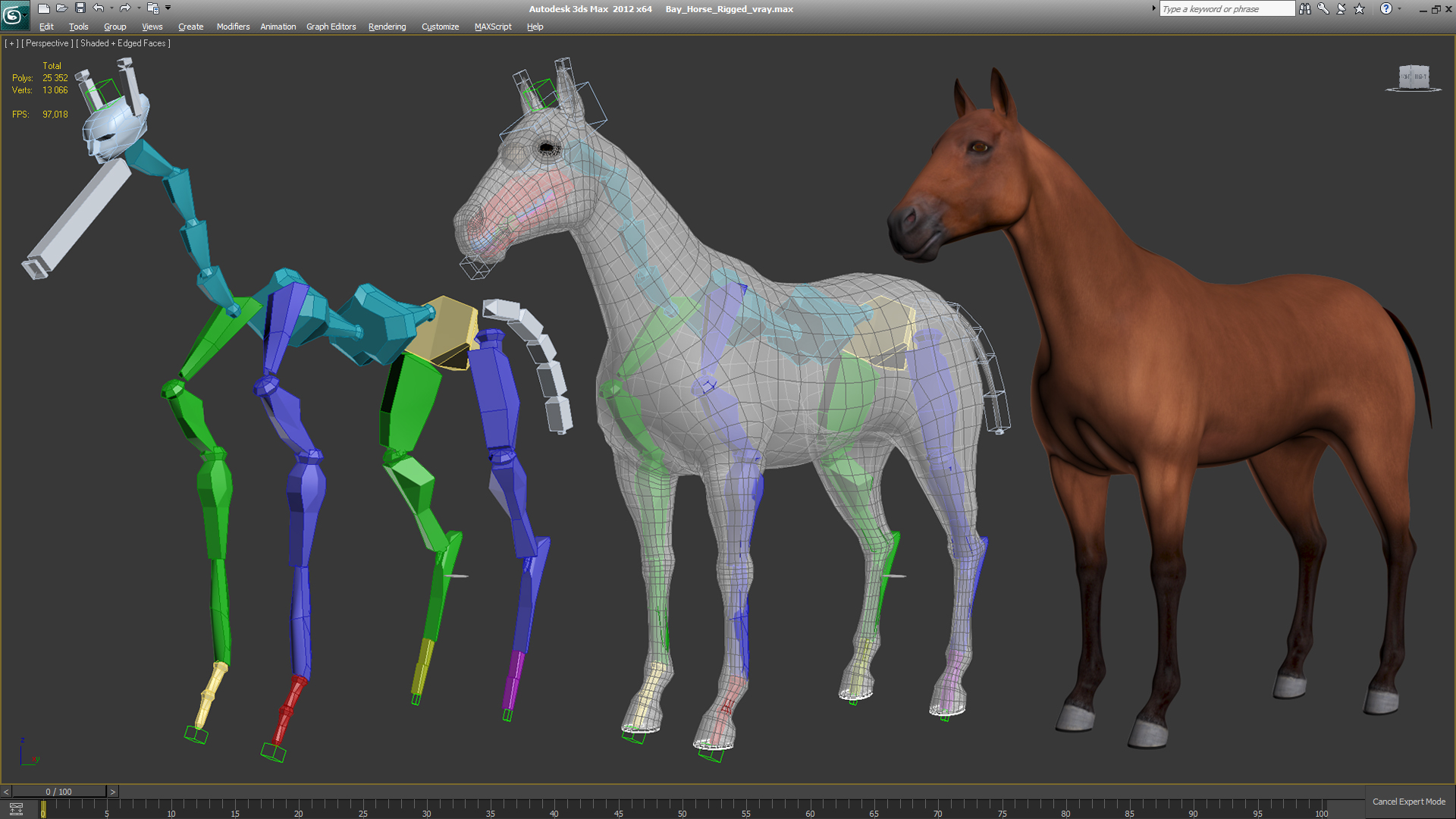Open the Graph Editors menu
Viewport: 1456px width, 819px height.
(x=331, y=27)
